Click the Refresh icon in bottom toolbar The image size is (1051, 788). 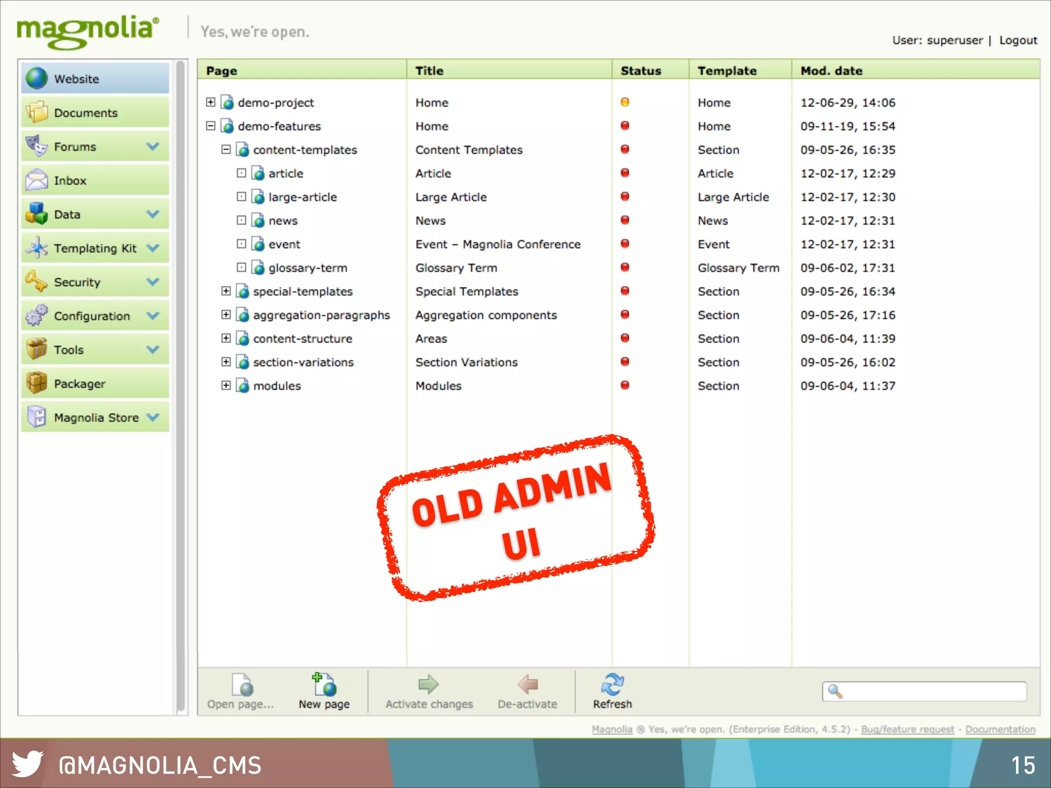pos(612,684)
